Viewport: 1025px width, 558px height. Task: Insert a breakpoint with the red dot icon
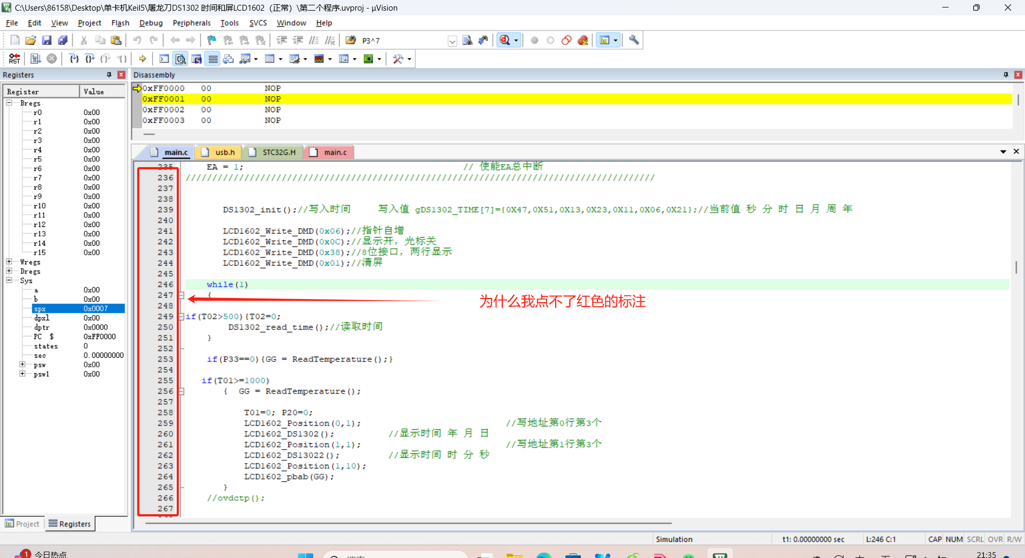click(534, 40)
